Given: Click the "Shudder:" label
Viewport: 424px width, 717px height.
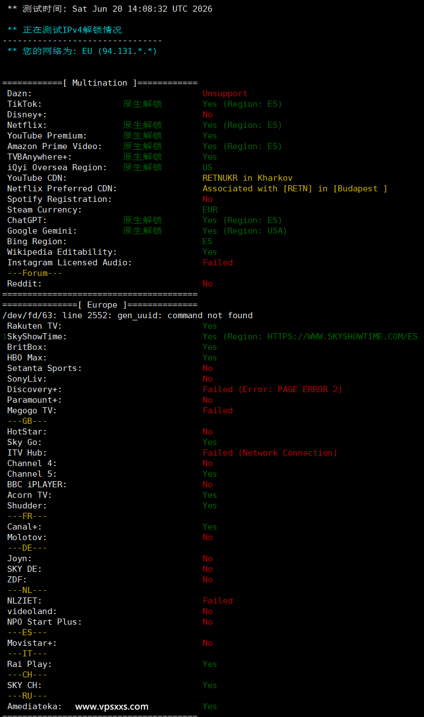Looking at the screenshot, I should tap(27, 506).
